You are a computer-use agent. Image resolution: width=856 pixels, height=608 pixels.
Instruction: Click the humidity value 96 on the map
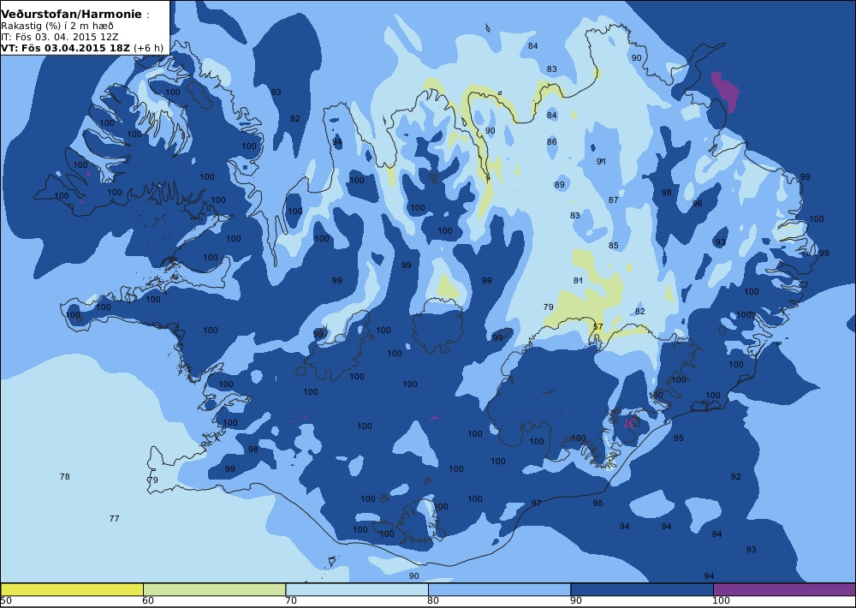pyautogui.click(x=697, y=204)
